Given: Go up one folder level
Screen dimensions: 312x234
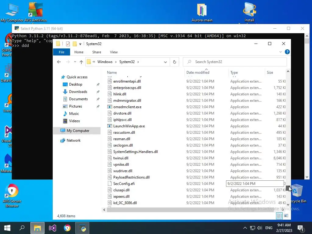Looking at the screenshot, I should (81, 62).
